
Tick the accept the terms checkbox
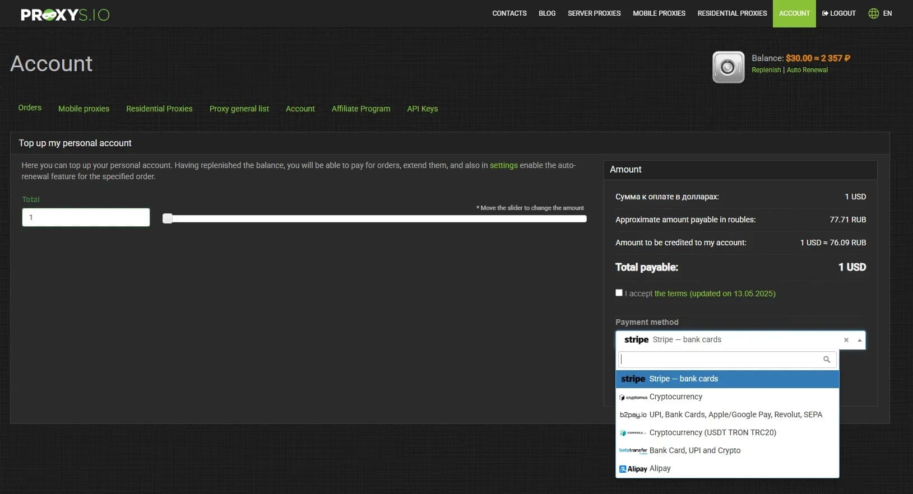tap(619, 293)
